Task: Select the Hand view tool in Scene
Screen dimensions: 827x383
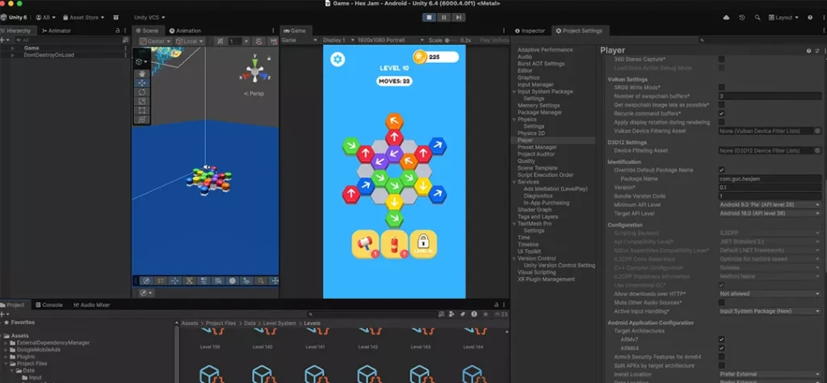Action: click(141, 74)
